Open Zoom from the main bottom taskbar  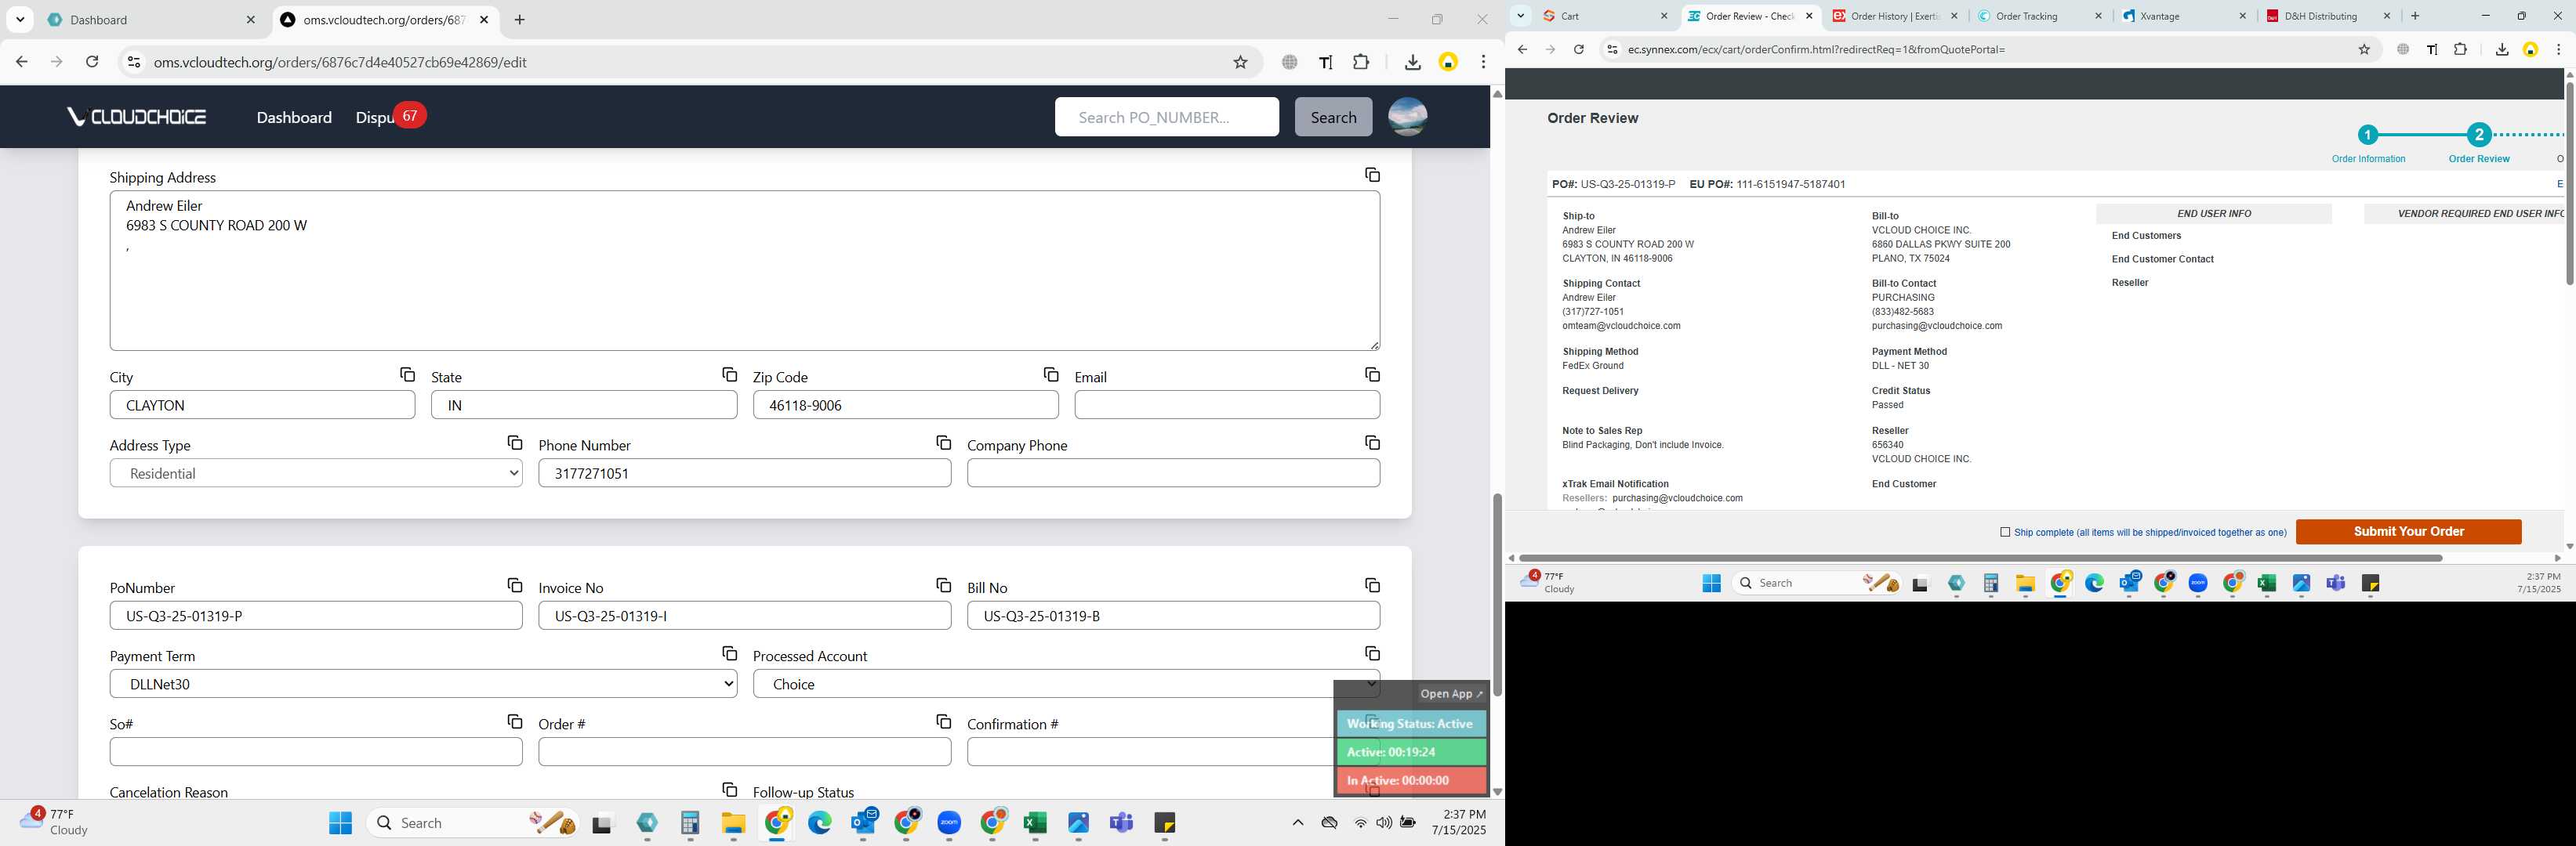point(949,823)
